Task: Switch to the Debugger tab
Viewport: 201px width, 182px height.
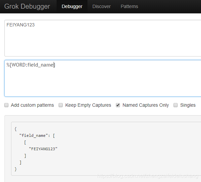Action: (x=72, y=6)
